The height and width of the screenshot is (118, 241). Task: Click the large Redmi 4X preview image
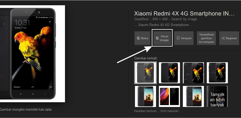(32, 54)
